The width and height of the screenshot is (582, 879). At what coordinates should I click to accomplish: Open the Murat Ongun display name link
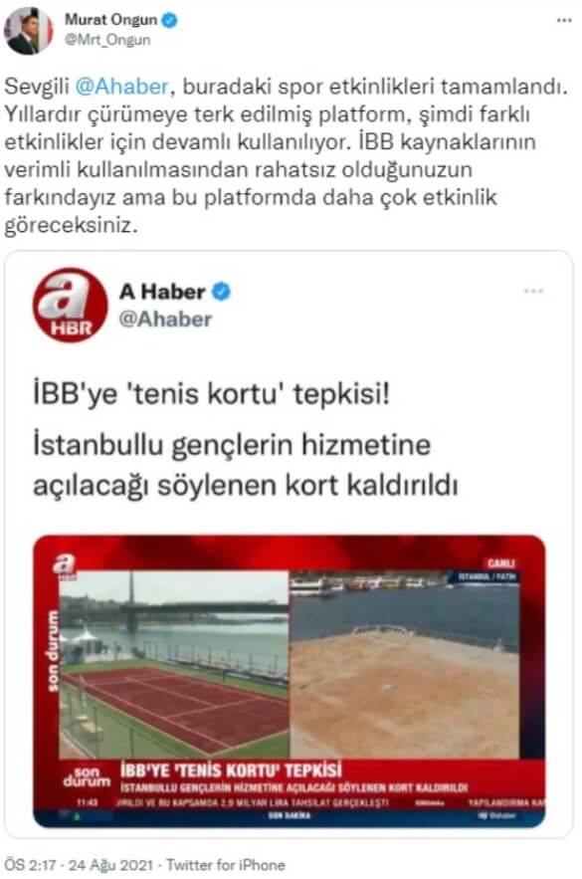(110, 20)
